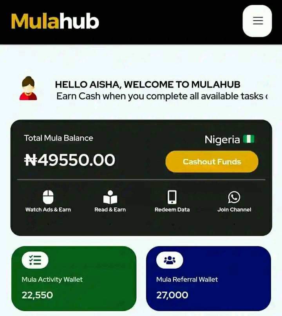Image resolution: width=282 pixels, height=316 pixels.
Task: Select the Watch Ads & Earn label
Action: pos(48,210)
